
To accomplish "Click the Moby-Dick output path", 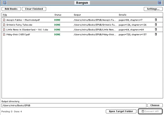I will [95, 34].
